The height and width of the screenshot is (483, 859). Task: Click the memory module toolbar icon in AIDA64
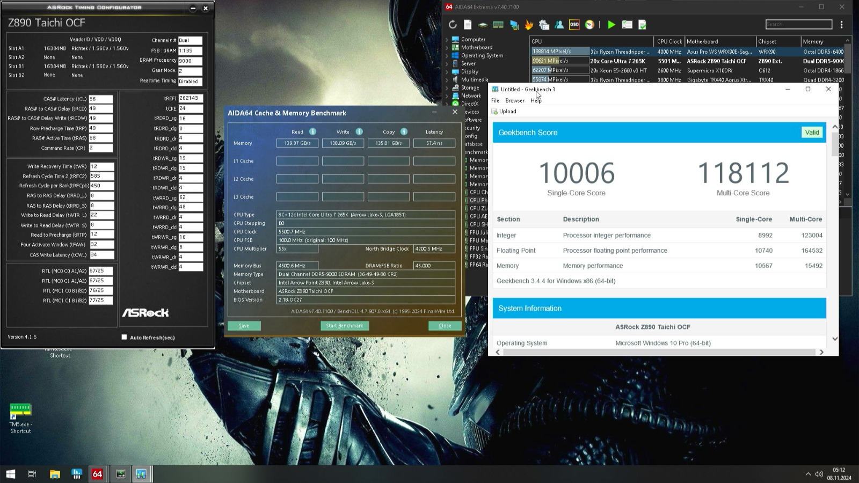click(x=498, y=25)
